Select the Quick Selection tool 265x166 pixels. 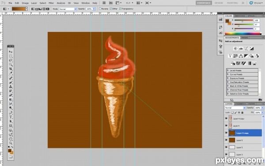coord(11,65)
